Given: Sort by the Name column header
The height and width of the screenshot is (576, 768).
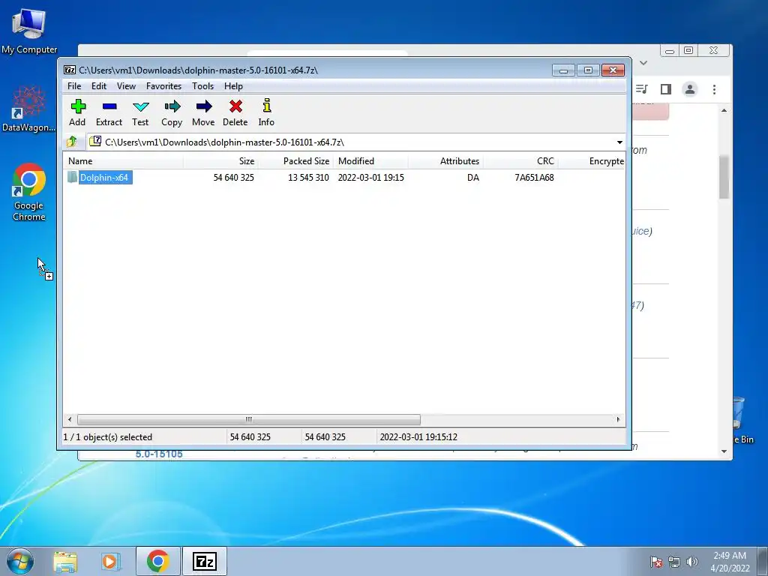Looking at the screenshot, I should click(x=124, y=161).
